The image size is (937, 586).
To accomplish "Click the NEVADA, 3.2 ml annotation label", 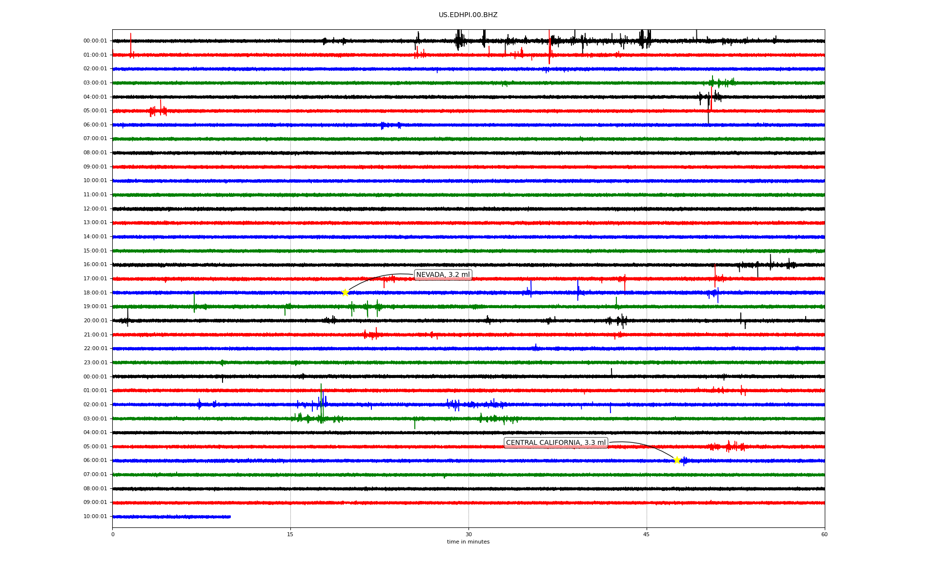I will (x=443, y=275).
